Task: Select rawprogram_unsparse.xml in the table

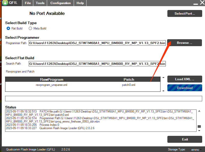Action: [51, 85]
